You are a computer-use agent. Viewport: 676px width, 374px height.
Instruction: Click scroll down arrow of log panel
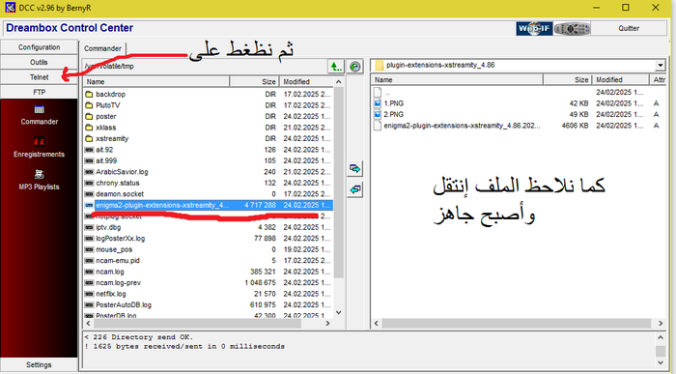661,362
